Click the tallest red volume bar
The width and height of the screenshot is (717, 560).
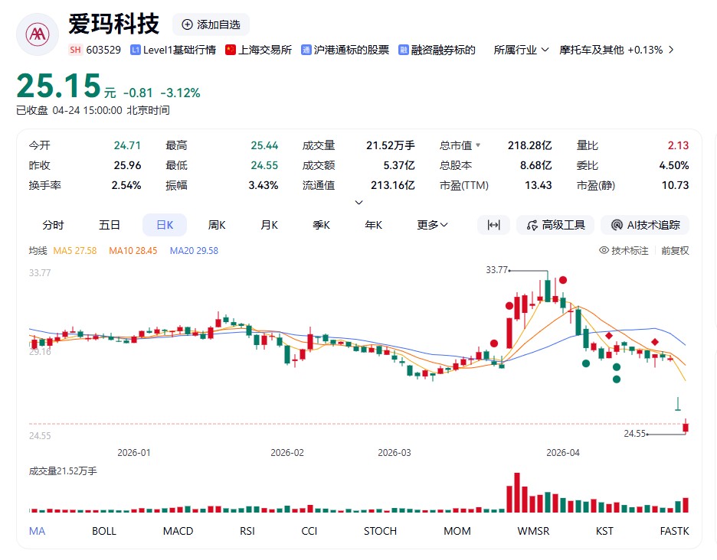coord(516,493)
